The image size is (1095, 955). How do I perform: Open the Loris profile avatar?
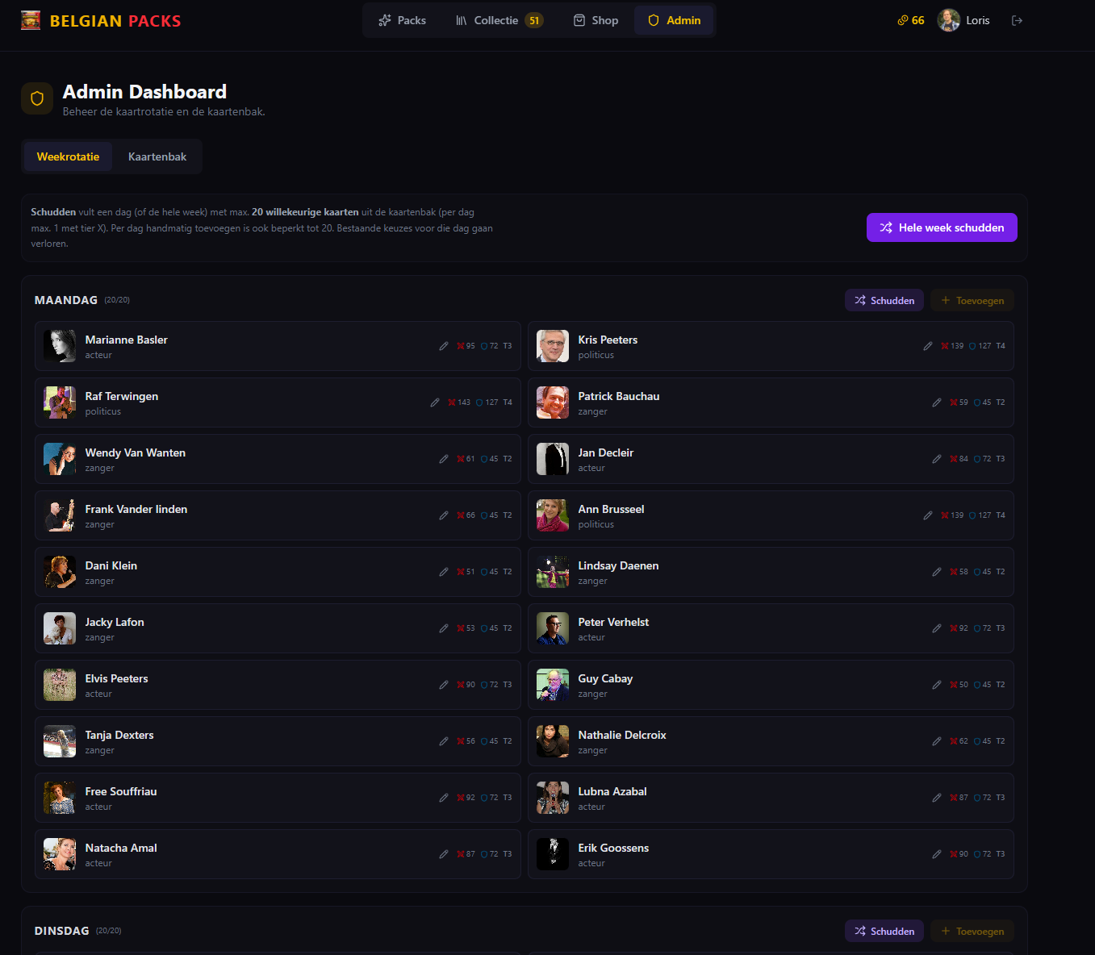pyautogui.click(x=949, y=20)
